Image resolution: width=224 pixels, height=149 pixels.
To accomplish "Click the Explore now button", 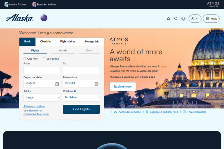I will coord(123,86).
